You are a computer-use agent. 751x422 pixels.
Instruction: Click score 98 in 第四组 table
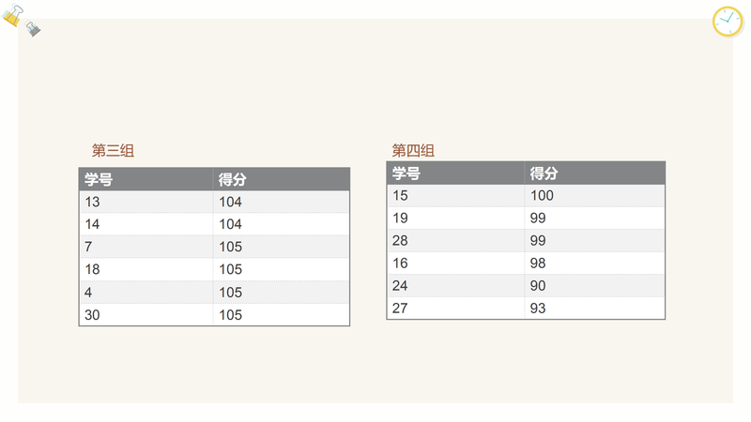click(x=594, y=264)
